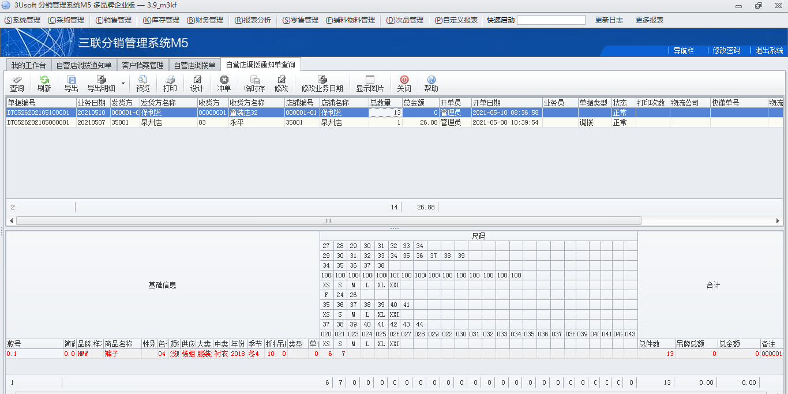Click the 查询 (query) toolbar icon
The width and height of the screenshot is (788, 394).
click(x=17, y=84)
